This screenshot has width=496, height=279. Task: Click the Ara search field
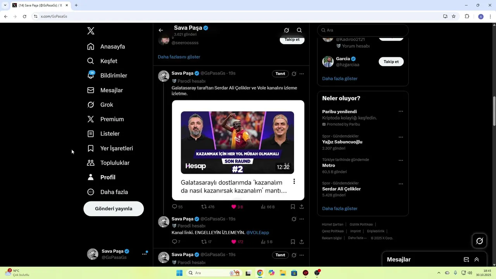pos(363,30)
